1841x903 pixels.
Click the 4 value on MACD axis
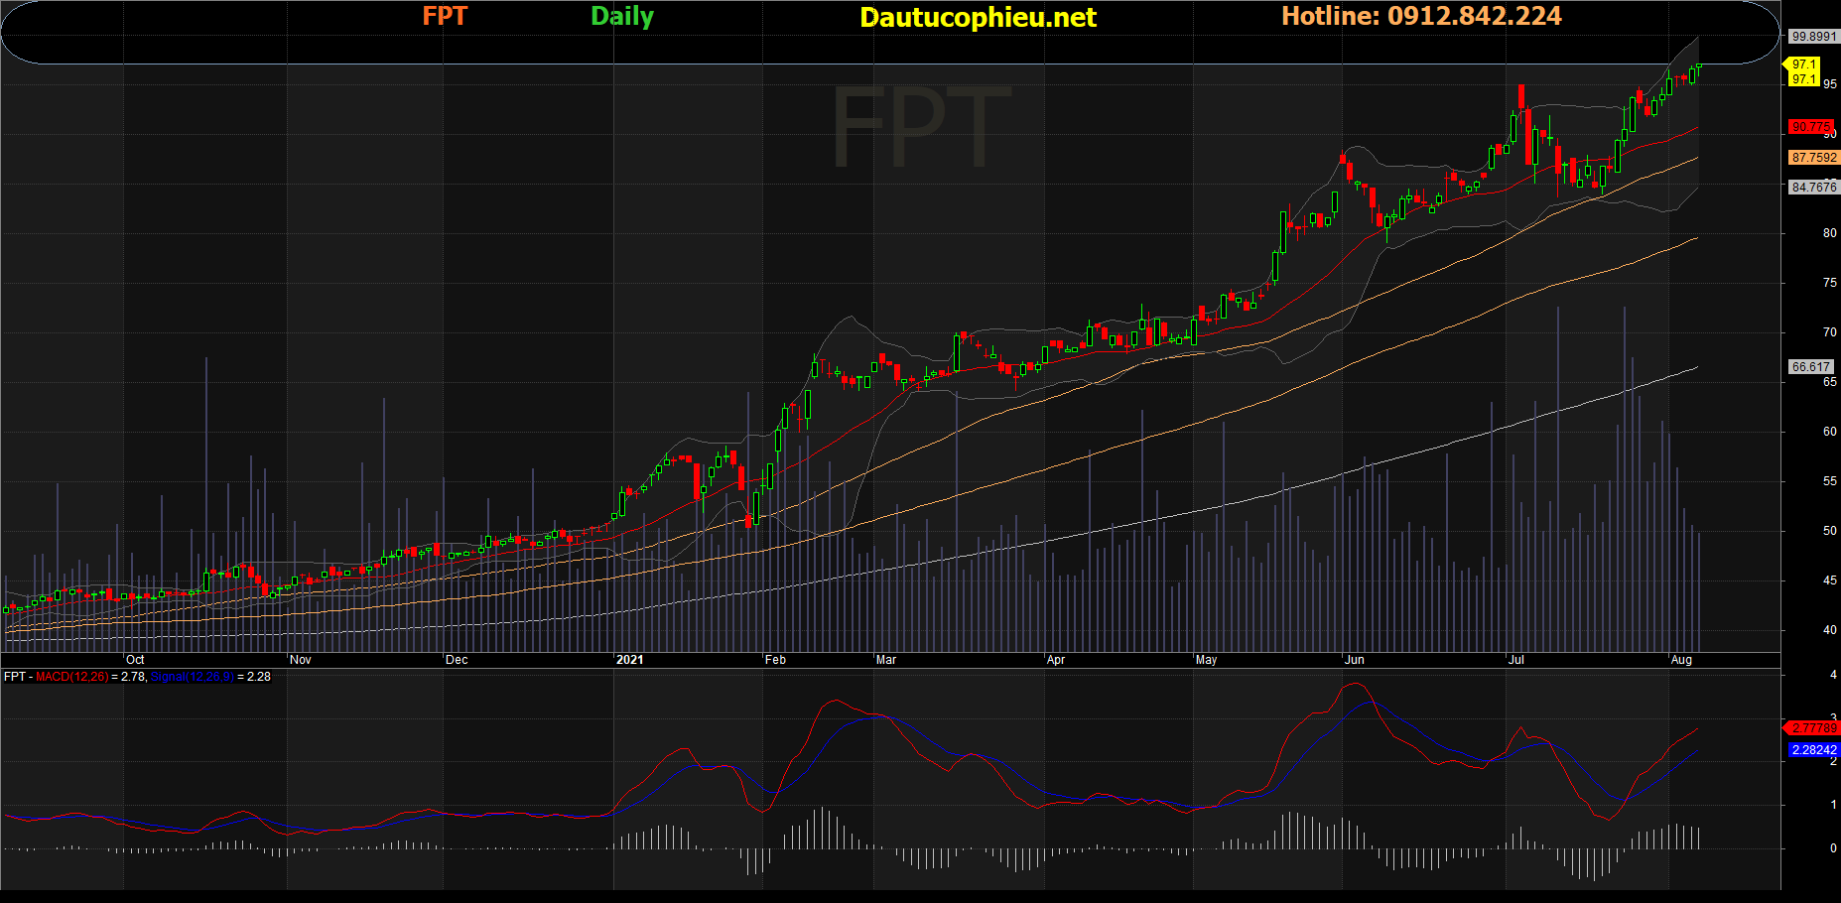tap(1833, 675)
